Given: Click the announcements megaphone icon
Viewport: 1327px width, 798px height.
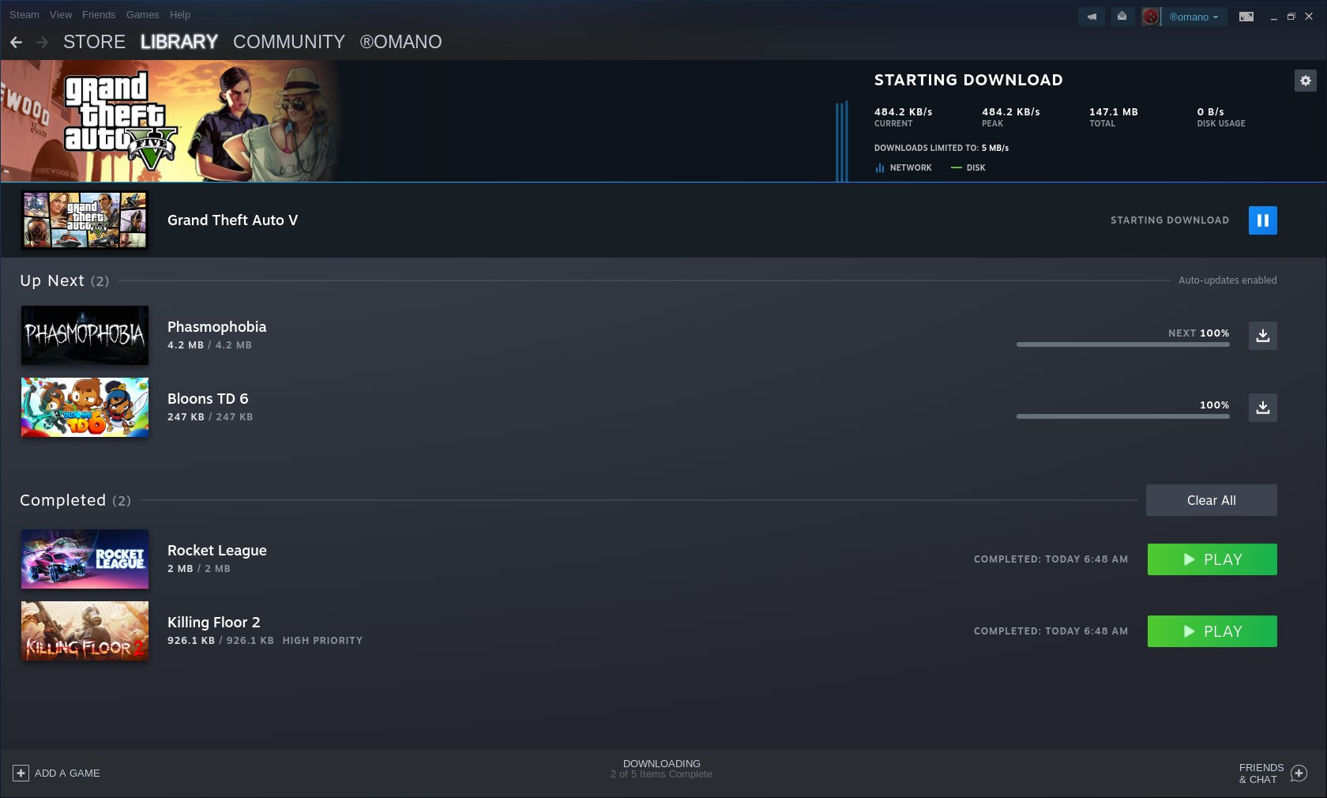Looking at the screenshot, I should point(1092,17).
